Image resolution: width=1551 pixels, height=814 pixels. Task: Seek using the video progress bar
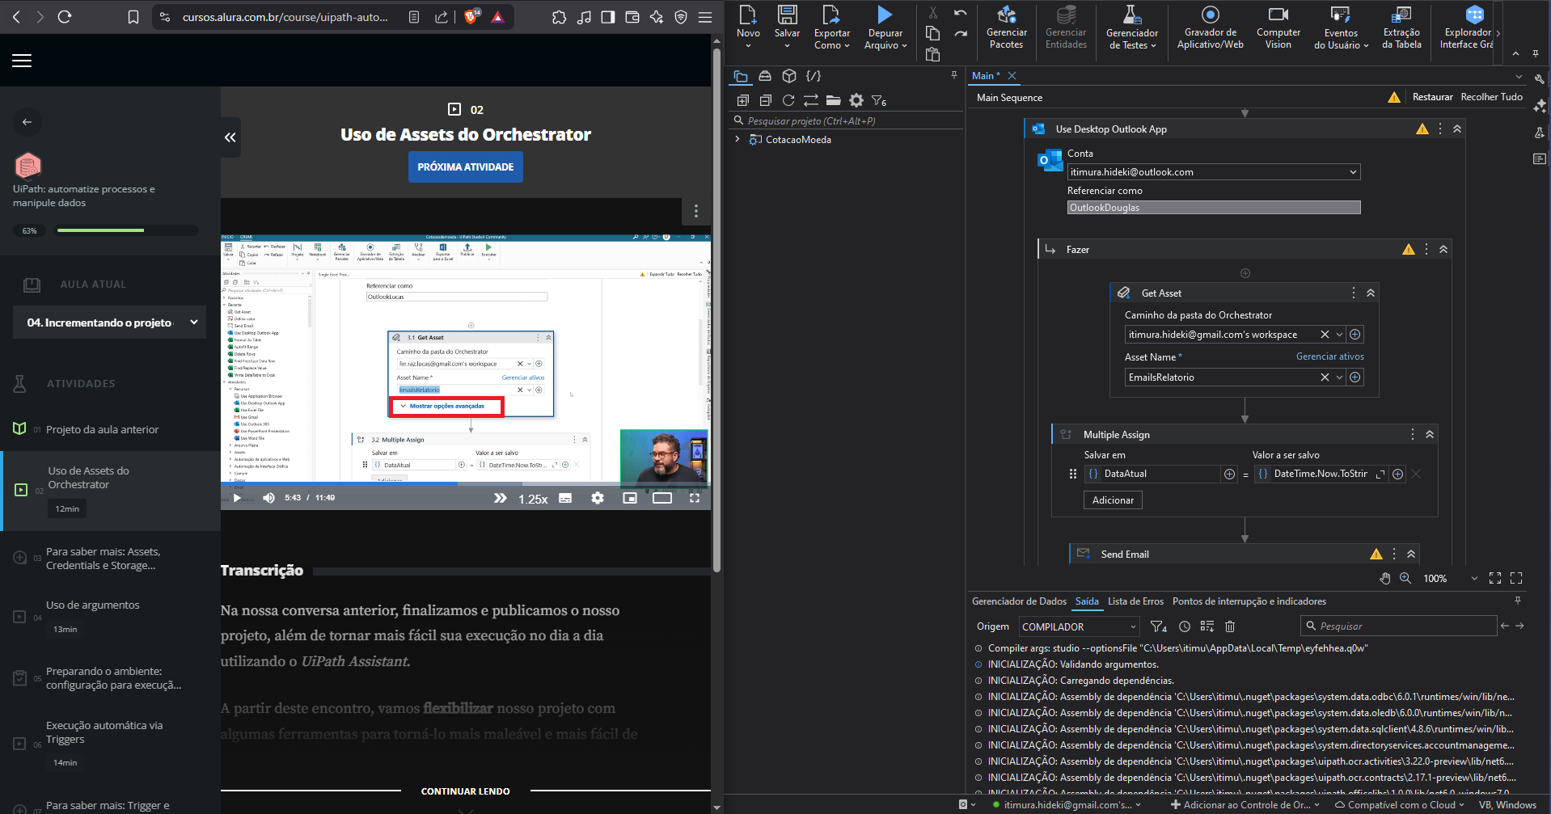click(466, 483)
